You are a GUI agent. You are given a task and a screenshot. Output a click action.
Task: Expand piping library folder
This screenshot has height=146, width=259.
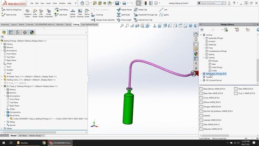[x=204, y=54]
